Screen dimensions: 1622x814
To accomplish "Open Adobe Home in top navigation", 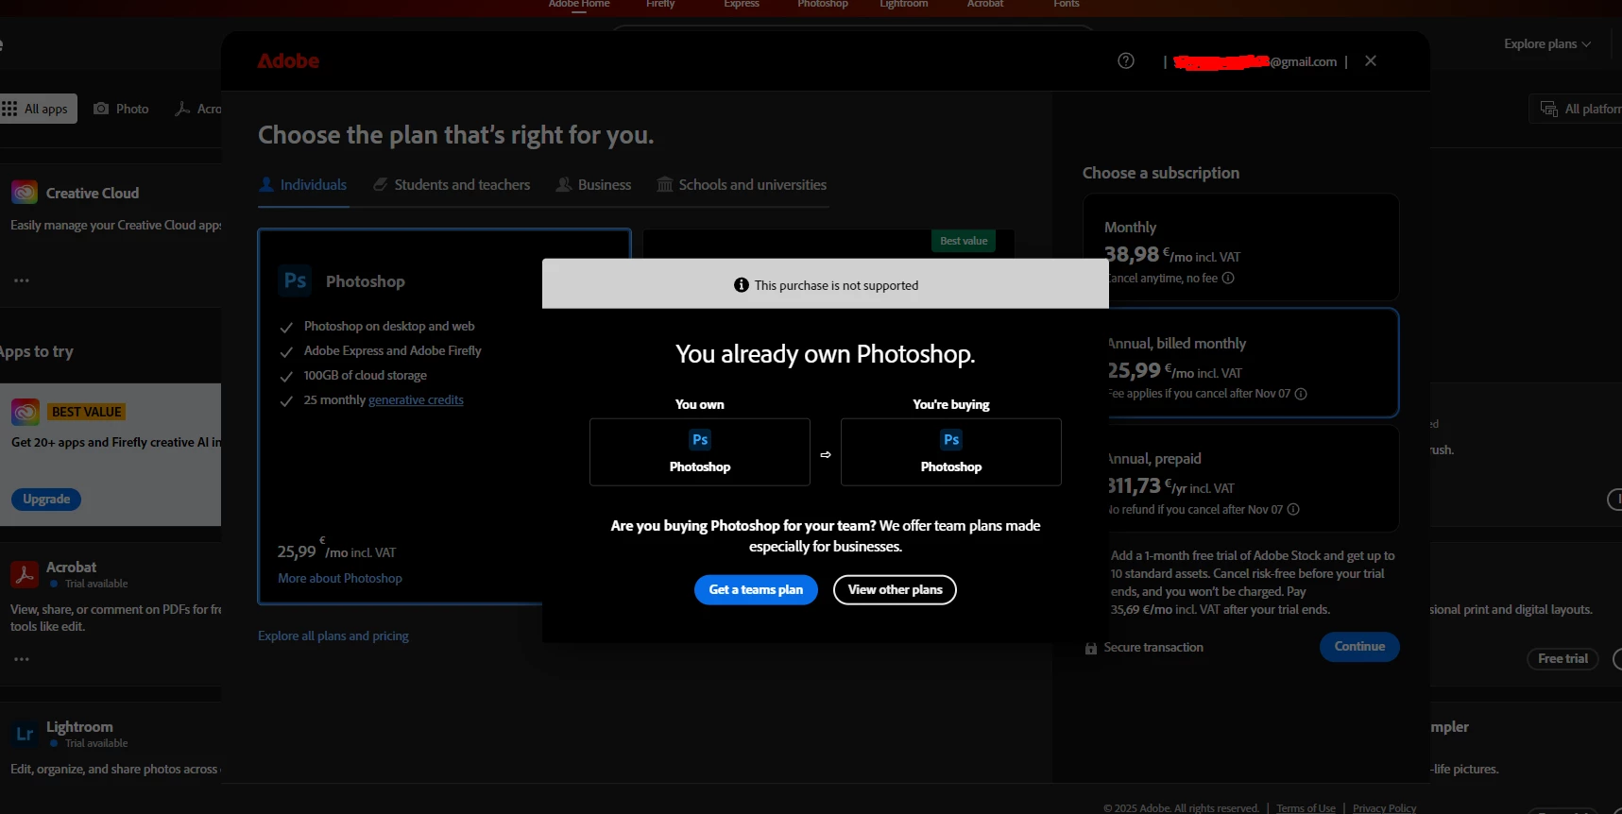I will [x=579, y=5].
